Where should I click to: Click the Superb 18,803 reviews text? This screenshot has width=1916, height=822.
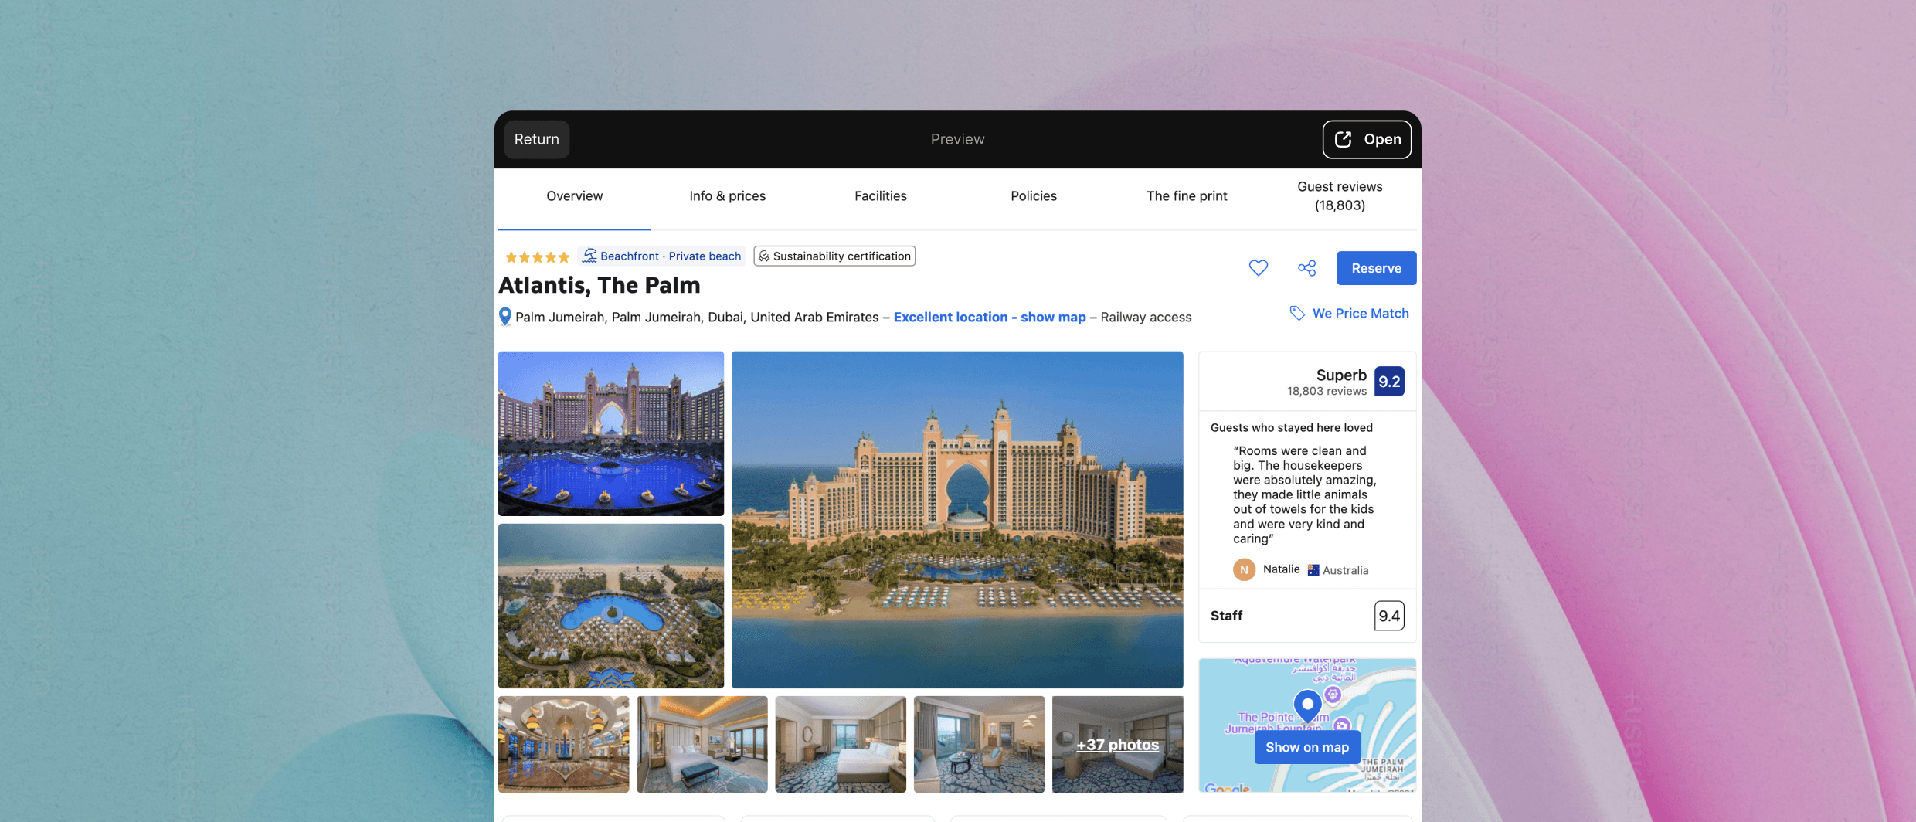(1327, 382)
